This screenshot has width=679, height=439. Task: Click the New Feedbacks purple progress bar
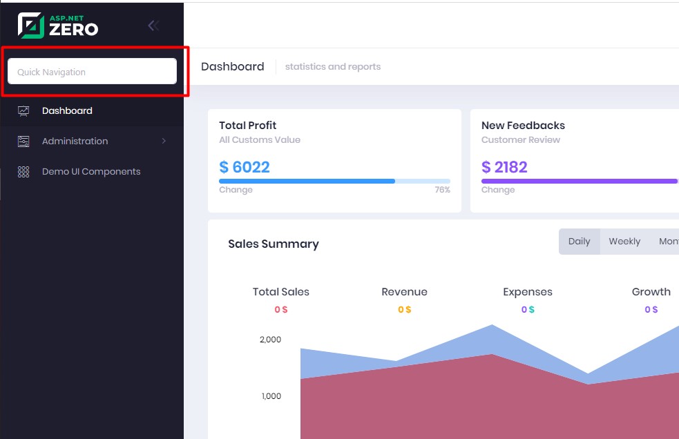point(579,181)
